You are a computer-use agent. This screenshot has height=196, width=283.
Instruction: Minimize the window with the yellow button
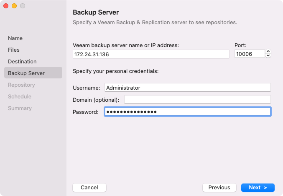point(14,6)
